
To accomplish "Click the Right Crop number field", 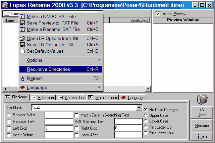I will pos(128,128).
